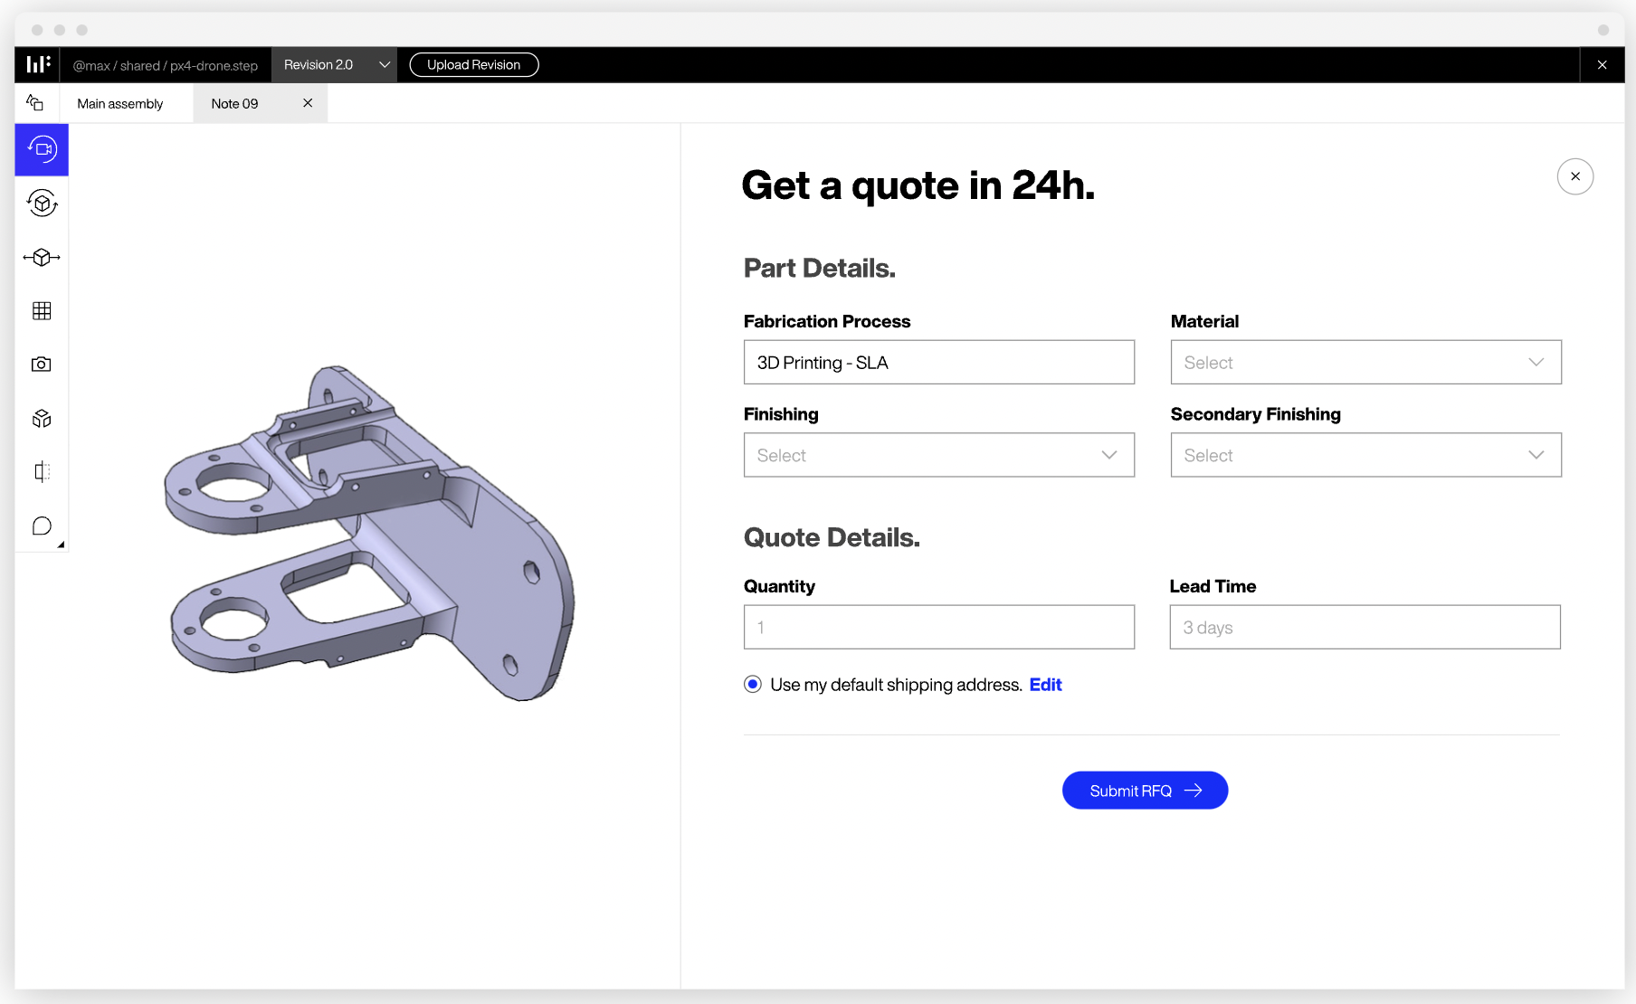Select the move part tool
This screenshot has width=1636, height=1004.
[x=41, y=257]
